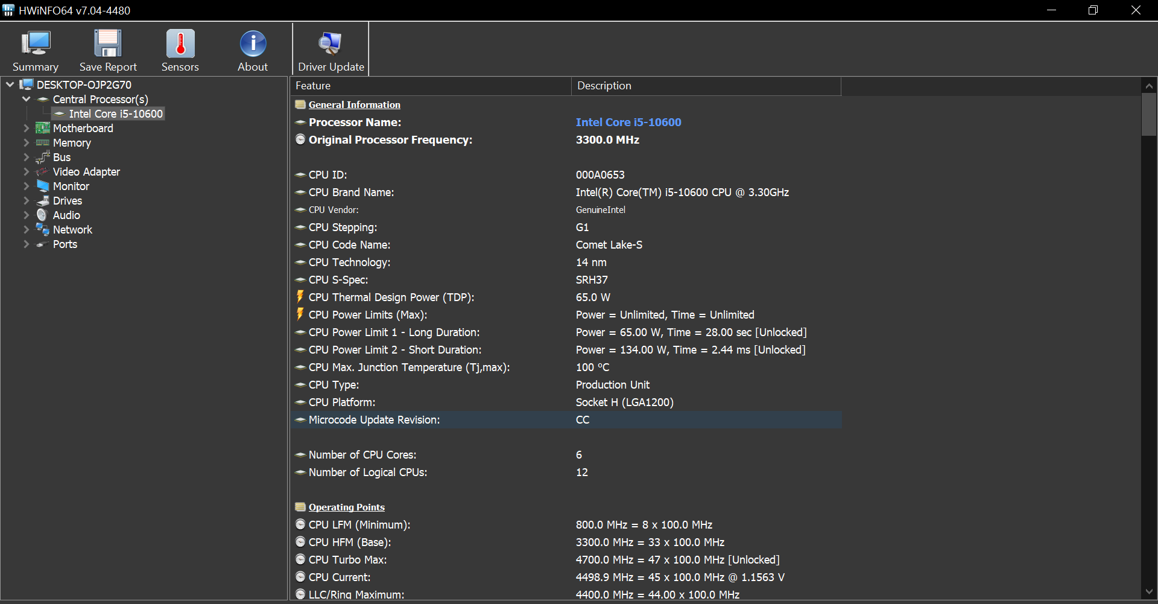Expand the Ports tree node
Screen dimensions: 1158x604
pyautogui.click(x=26, y=244)
